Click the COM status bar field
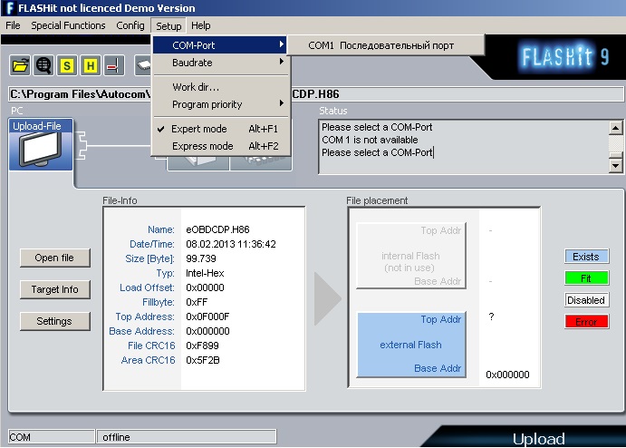 pyautogui.click(x=52, y=437)
